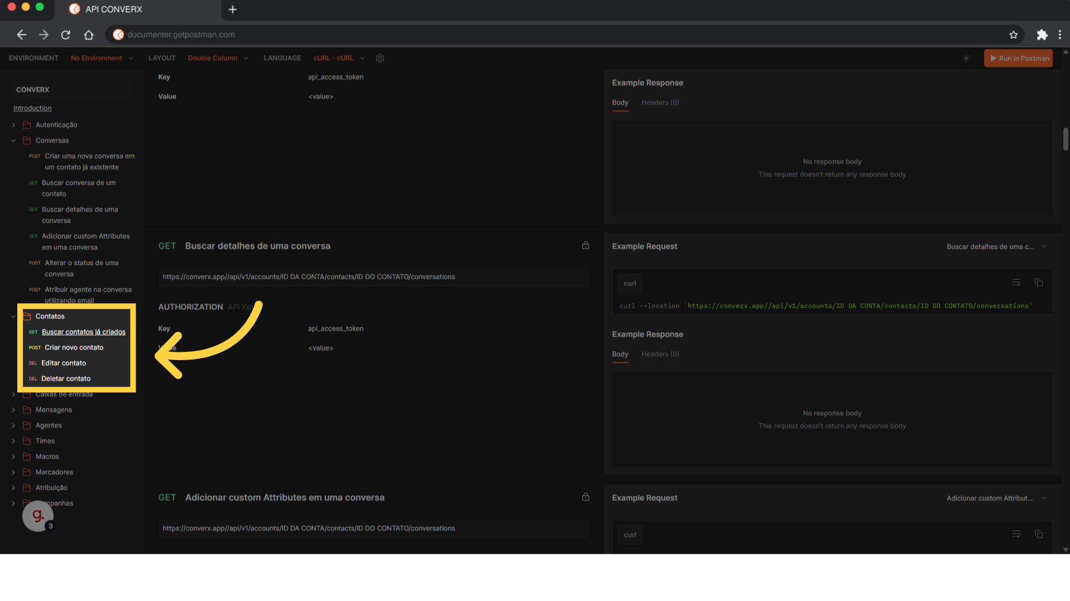1070x601 pixels.
Task: Expand the Agentes folder chevron
Action: pos(13,425)
